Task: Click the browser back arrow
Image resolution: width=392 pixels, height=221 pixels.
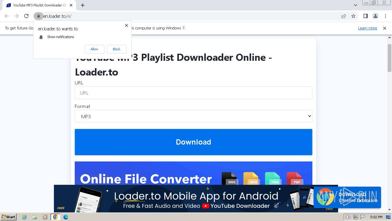Action: click(x=7, y=16)
